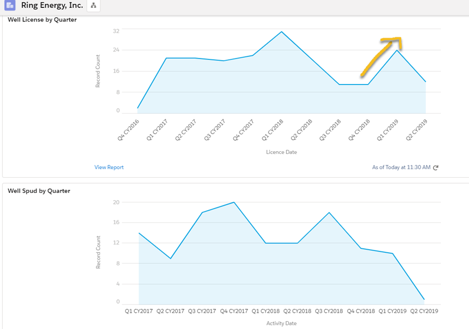Screen dimensions: 469x329
Task: Click Q3 CY2018 peak in Well Spud chart
Action: pos(329,213)
